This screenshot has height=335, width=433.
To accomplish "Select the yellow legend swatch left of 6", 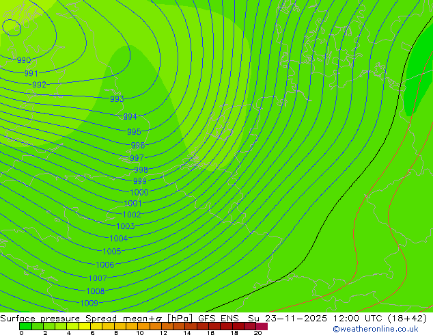I will [x=85, y=326].
